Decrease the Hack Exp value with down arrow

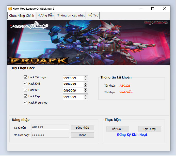pyautogui.click(x=86, y=98)
